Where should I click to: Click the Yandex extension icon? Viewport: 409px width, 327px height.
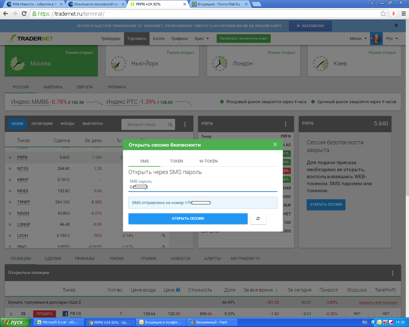[x=394, y=13]
